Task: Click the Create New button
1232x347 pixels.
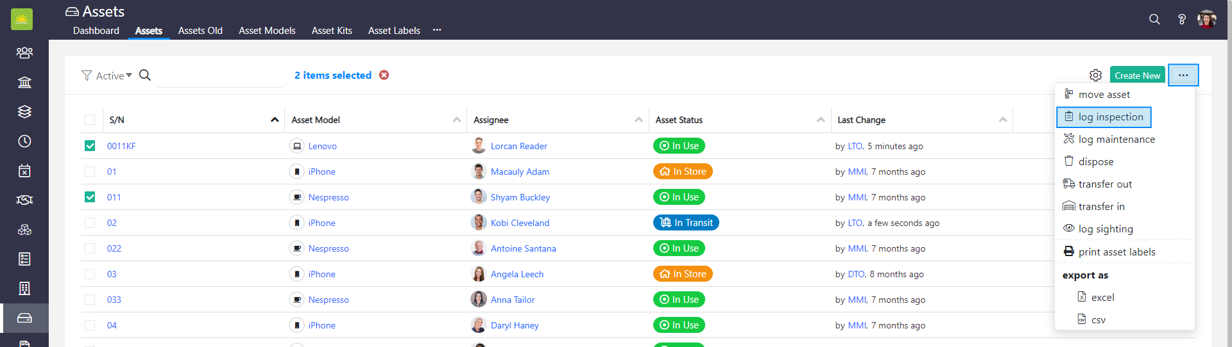Action: (x=1137, y=76)
